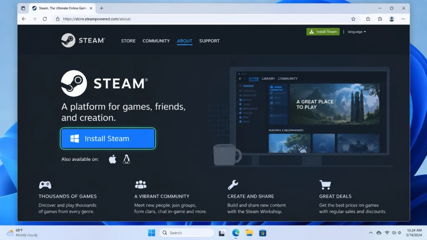The image size is (427, 240).
Task: Open the browser profile icon
Action: click(x=392, y=19)
